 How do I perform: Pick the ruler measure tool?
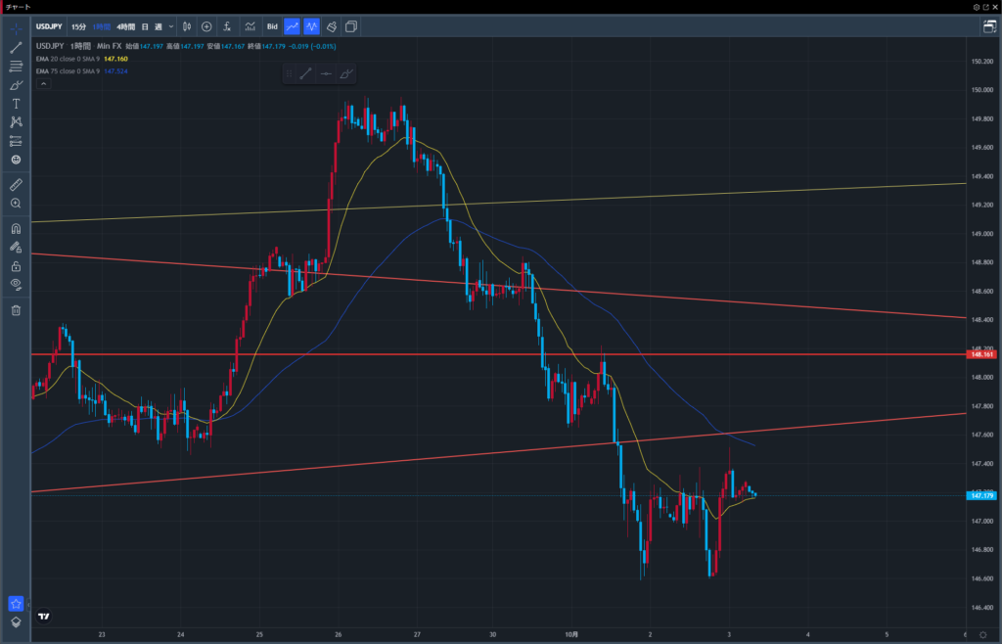(x=16, y=184)
